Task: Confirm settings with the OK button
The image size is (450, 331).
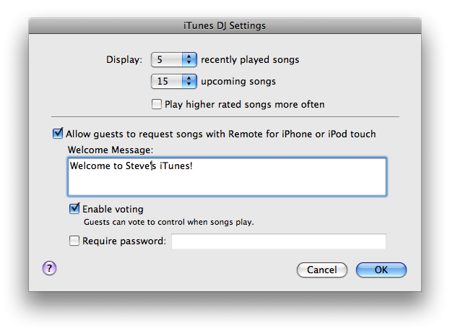Action: click(381, 270)
